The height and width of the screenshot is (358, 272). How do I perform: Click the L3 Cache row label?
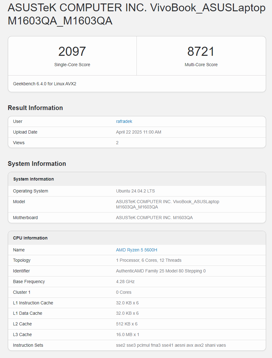click(x=22, y=335)
